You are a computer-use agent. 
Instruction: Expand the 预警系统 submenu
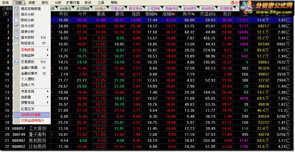[x=48, y=102]
